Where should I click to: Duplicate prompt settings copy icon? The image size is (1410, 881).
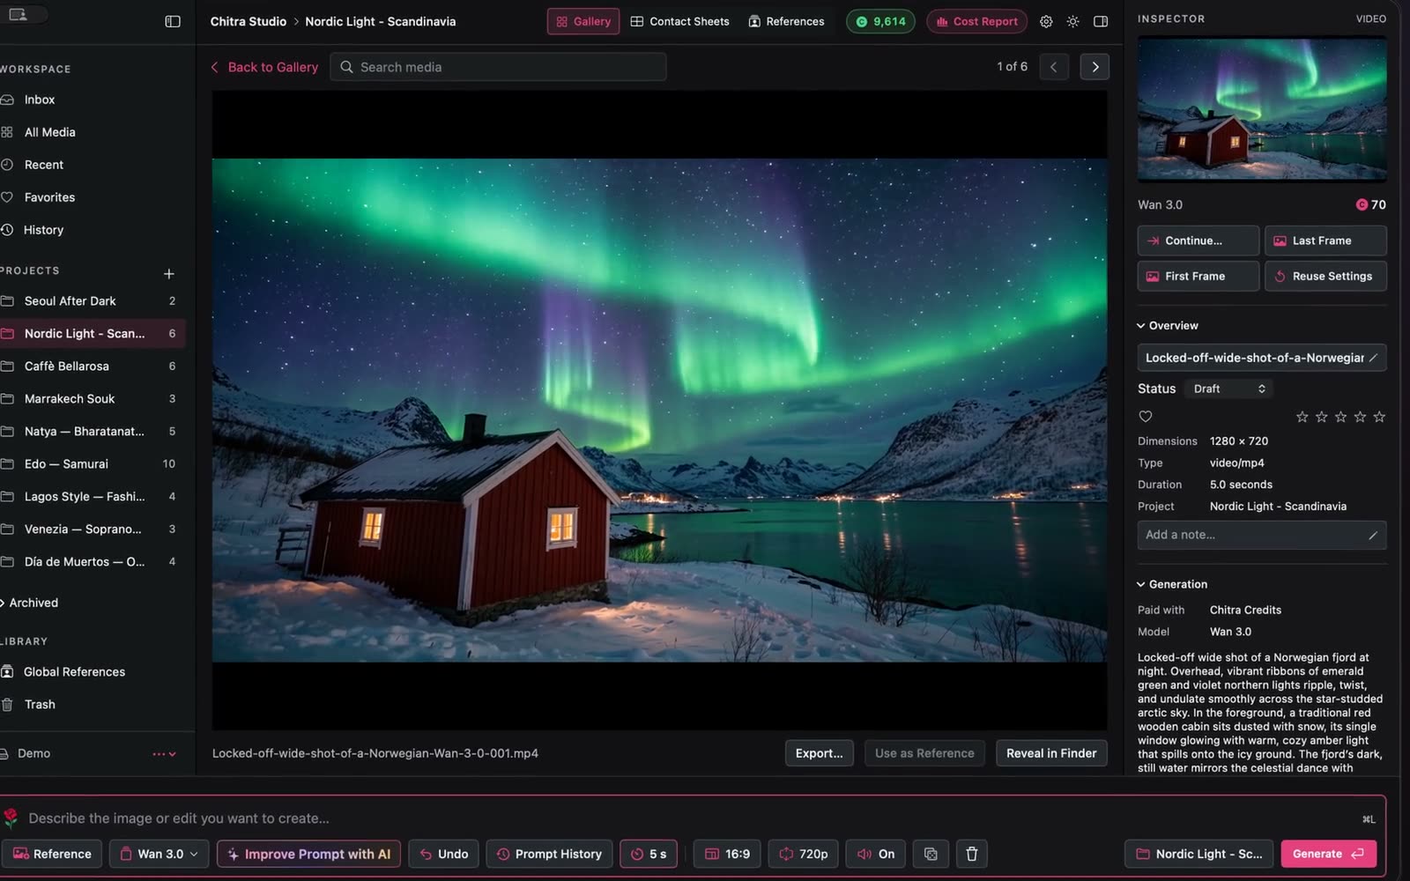coord(931,854)
